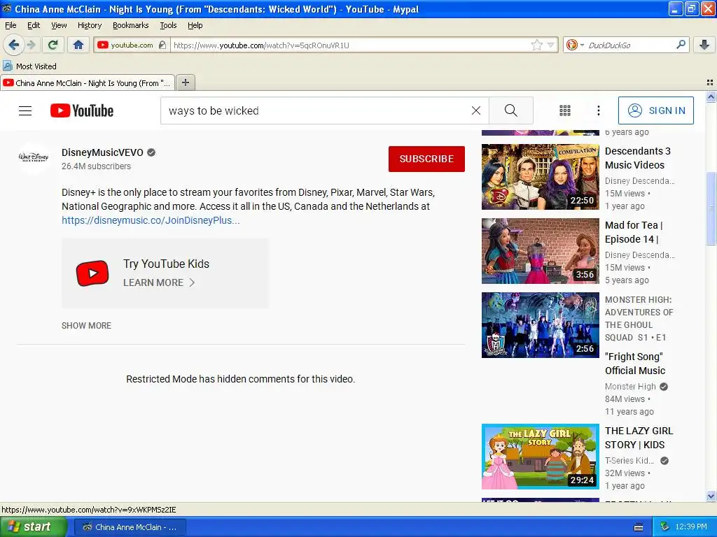Open the Walt Disney Records channel avatar
This screenshot has height=537, width=717.
click(34, 157)
